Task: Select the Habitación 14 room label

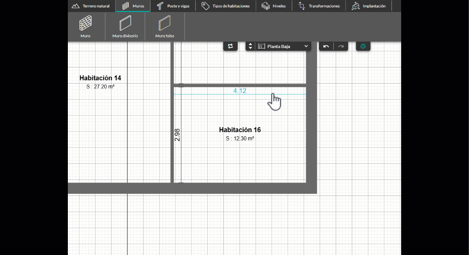Action: click(100, 78)
